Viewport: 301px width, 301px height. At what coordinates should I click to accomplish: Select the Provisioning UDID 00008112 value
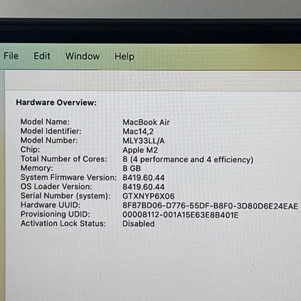point(180,215)
